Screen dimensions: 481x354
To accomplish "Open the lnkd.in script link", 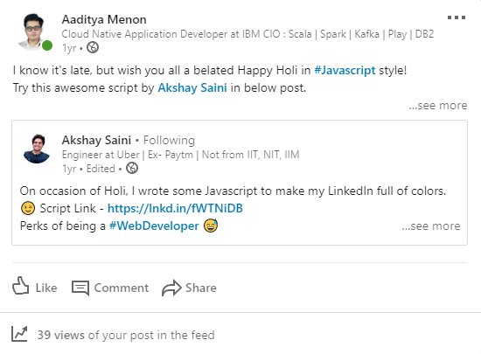I will (175, 208).
